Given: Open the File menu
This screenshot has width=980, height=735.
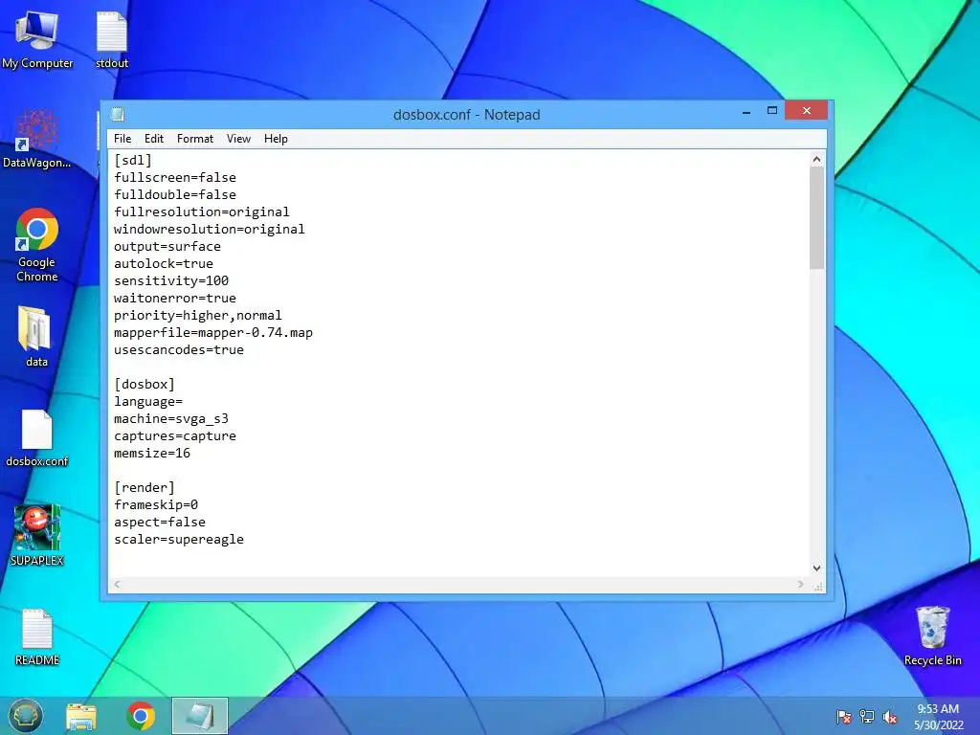Looking at the screenshot, I should [122, 139].
